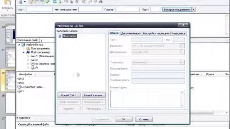
Task: Click the D: drive icon in local tree
Action: (x=33, y=60)
